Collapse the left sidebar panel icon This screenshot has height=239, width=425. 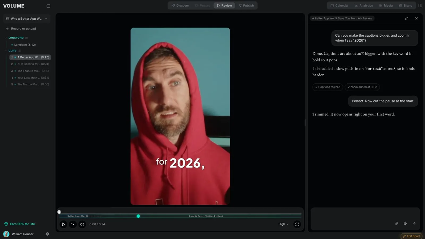pos(48,6)
